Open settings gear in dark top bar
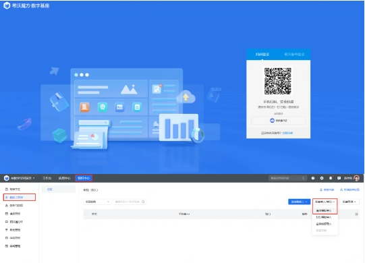The width and height of the screenshot is (365, 263). [x=322, y=178]
